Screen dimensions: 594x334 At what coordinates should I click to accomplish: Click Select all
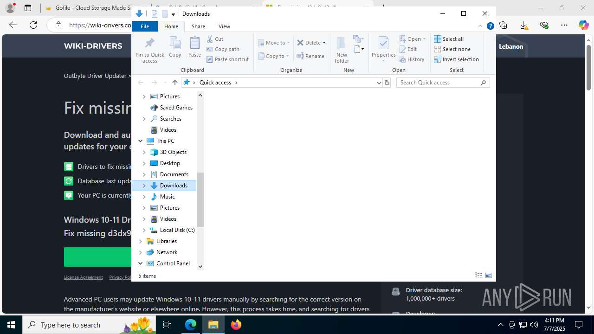tap(449, 39)
